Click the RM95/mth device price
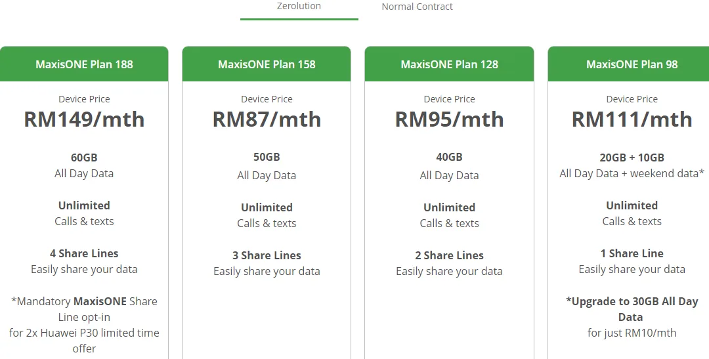709x359 pixels. click(449, 119)
